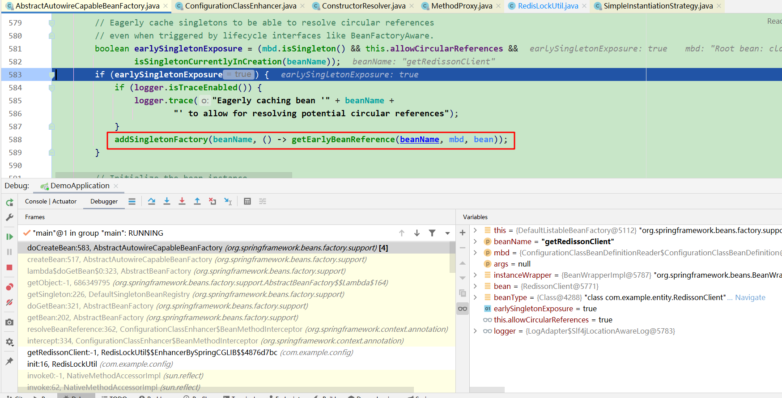Click the Navigate link for beanType
782x398 pixels.
pyautogui.click(x=750, y=297)
